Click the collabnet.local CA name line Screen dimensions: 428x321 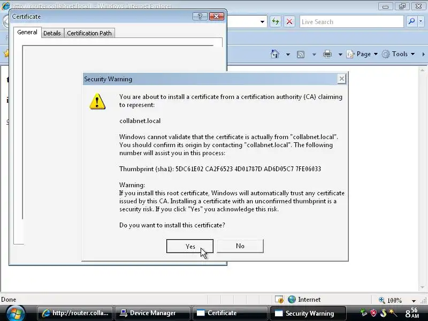[x=140, y=121]
